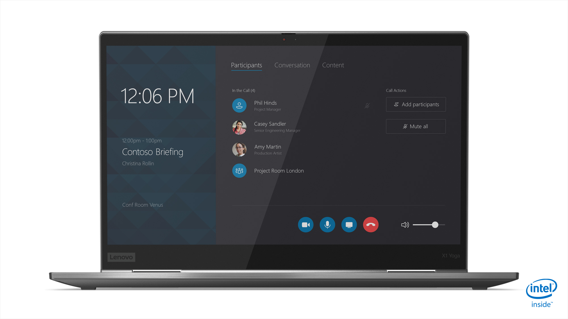Expand Call Actions panel options

pos(397,90)
